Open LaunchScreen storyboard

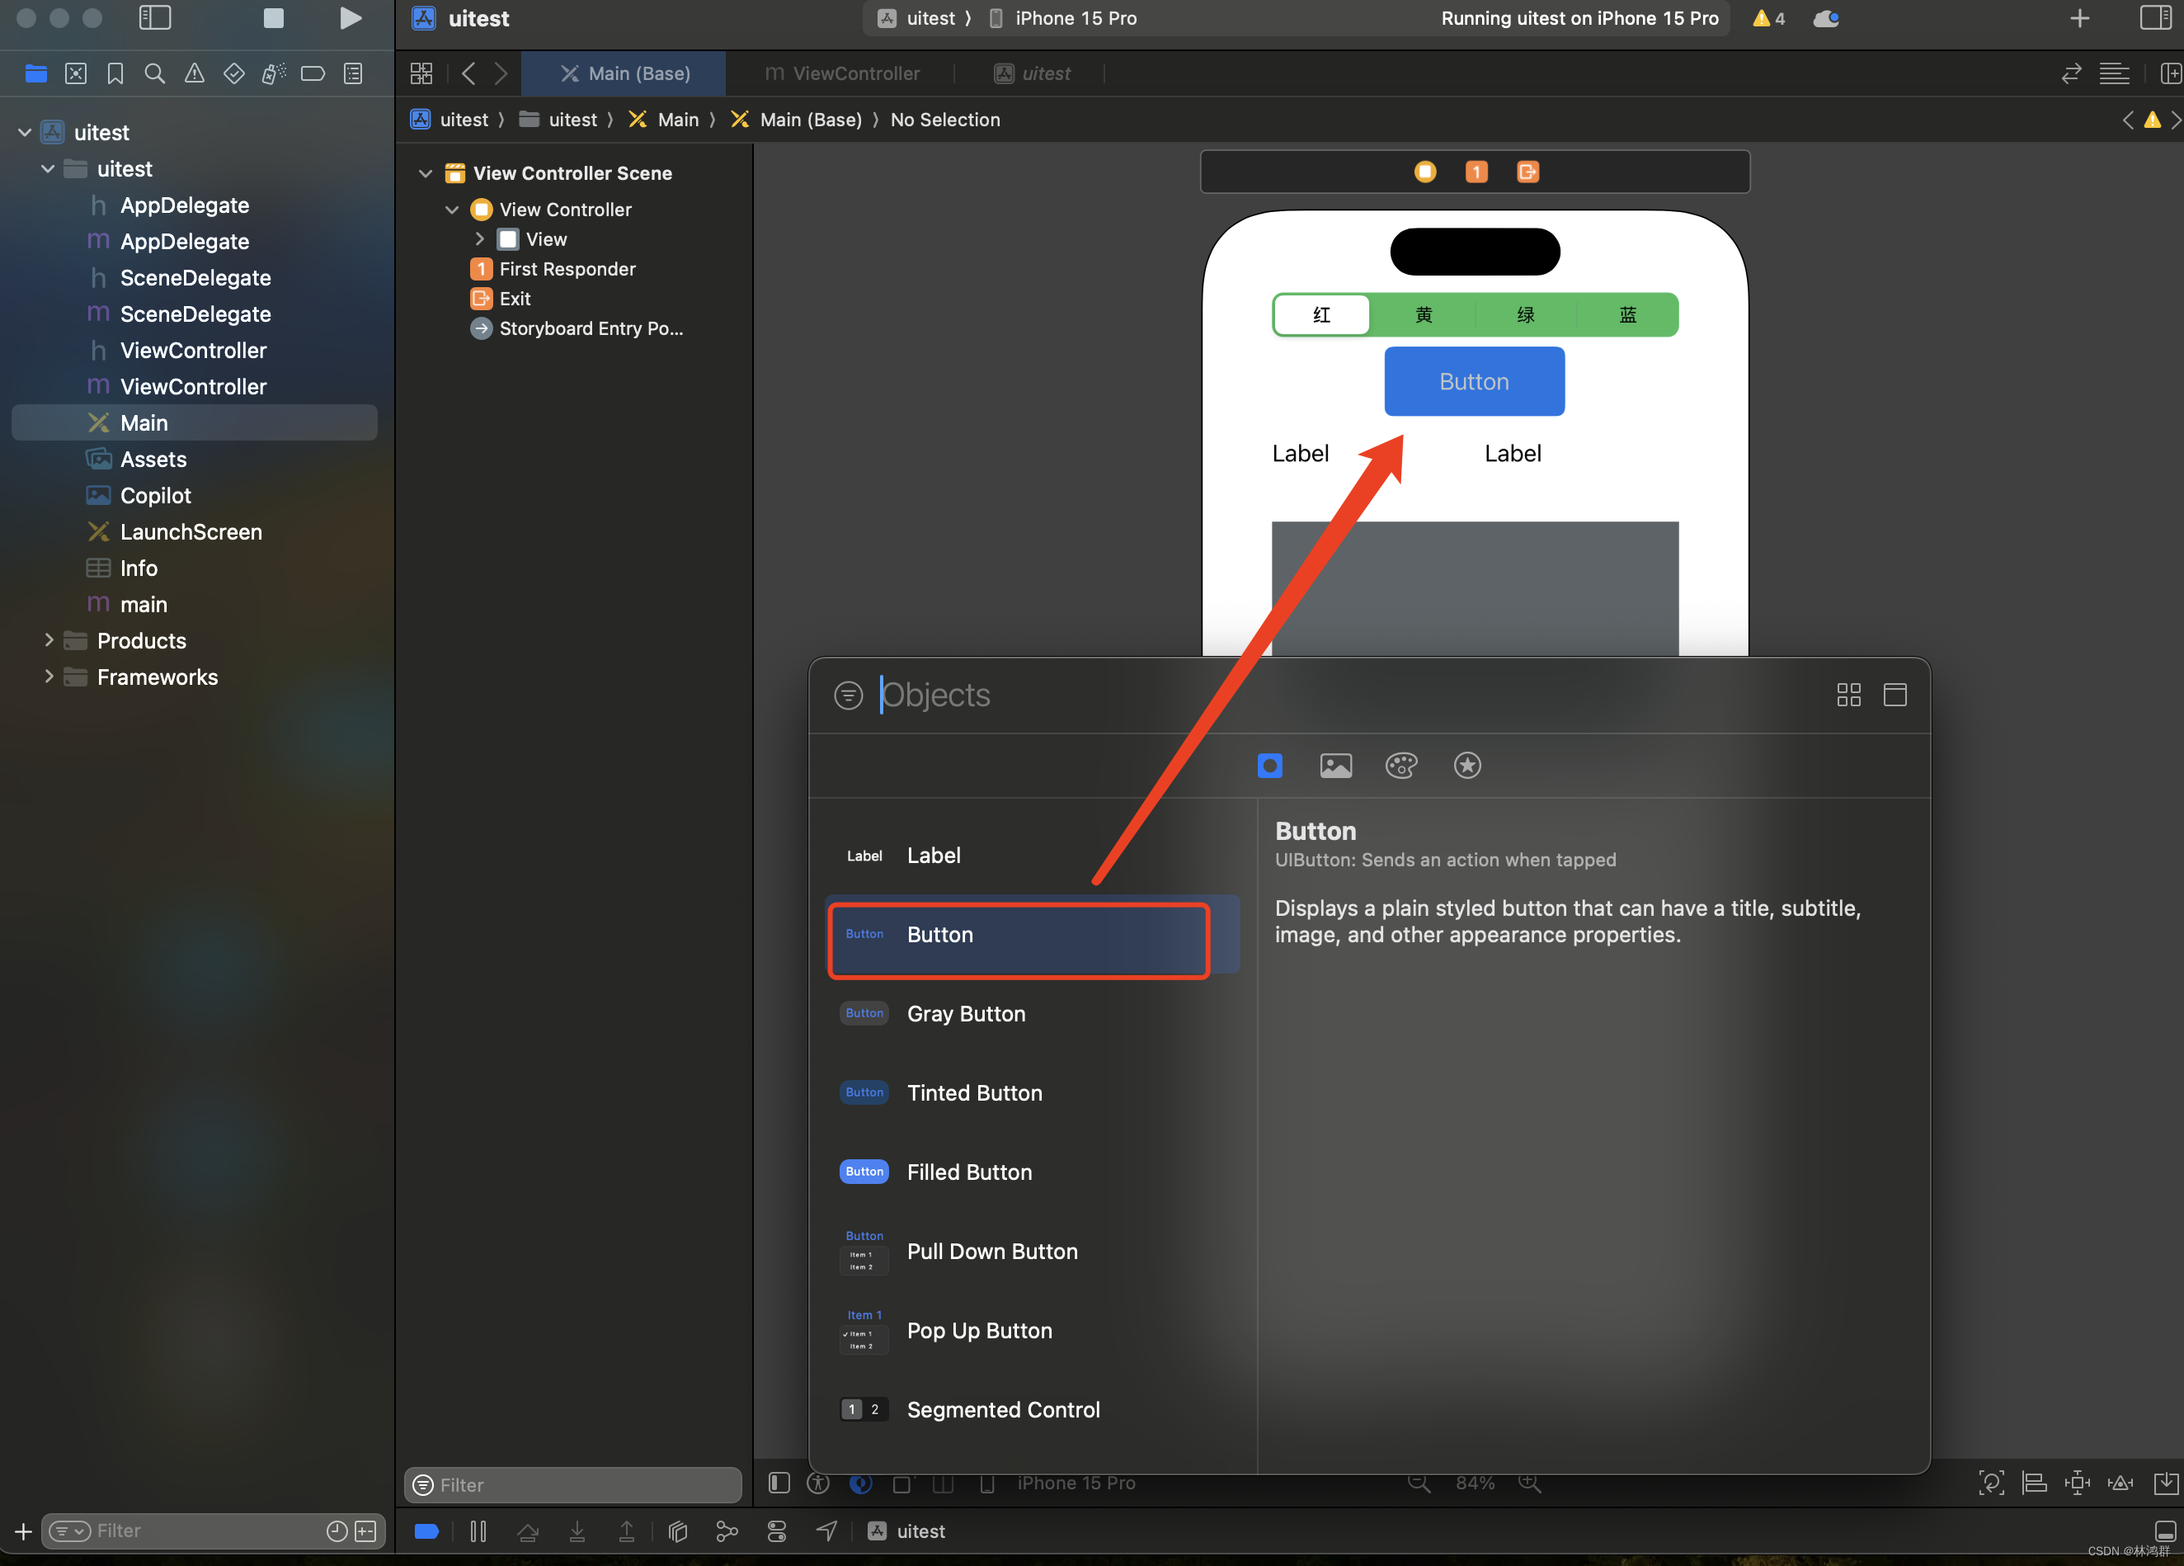[191, 531]
